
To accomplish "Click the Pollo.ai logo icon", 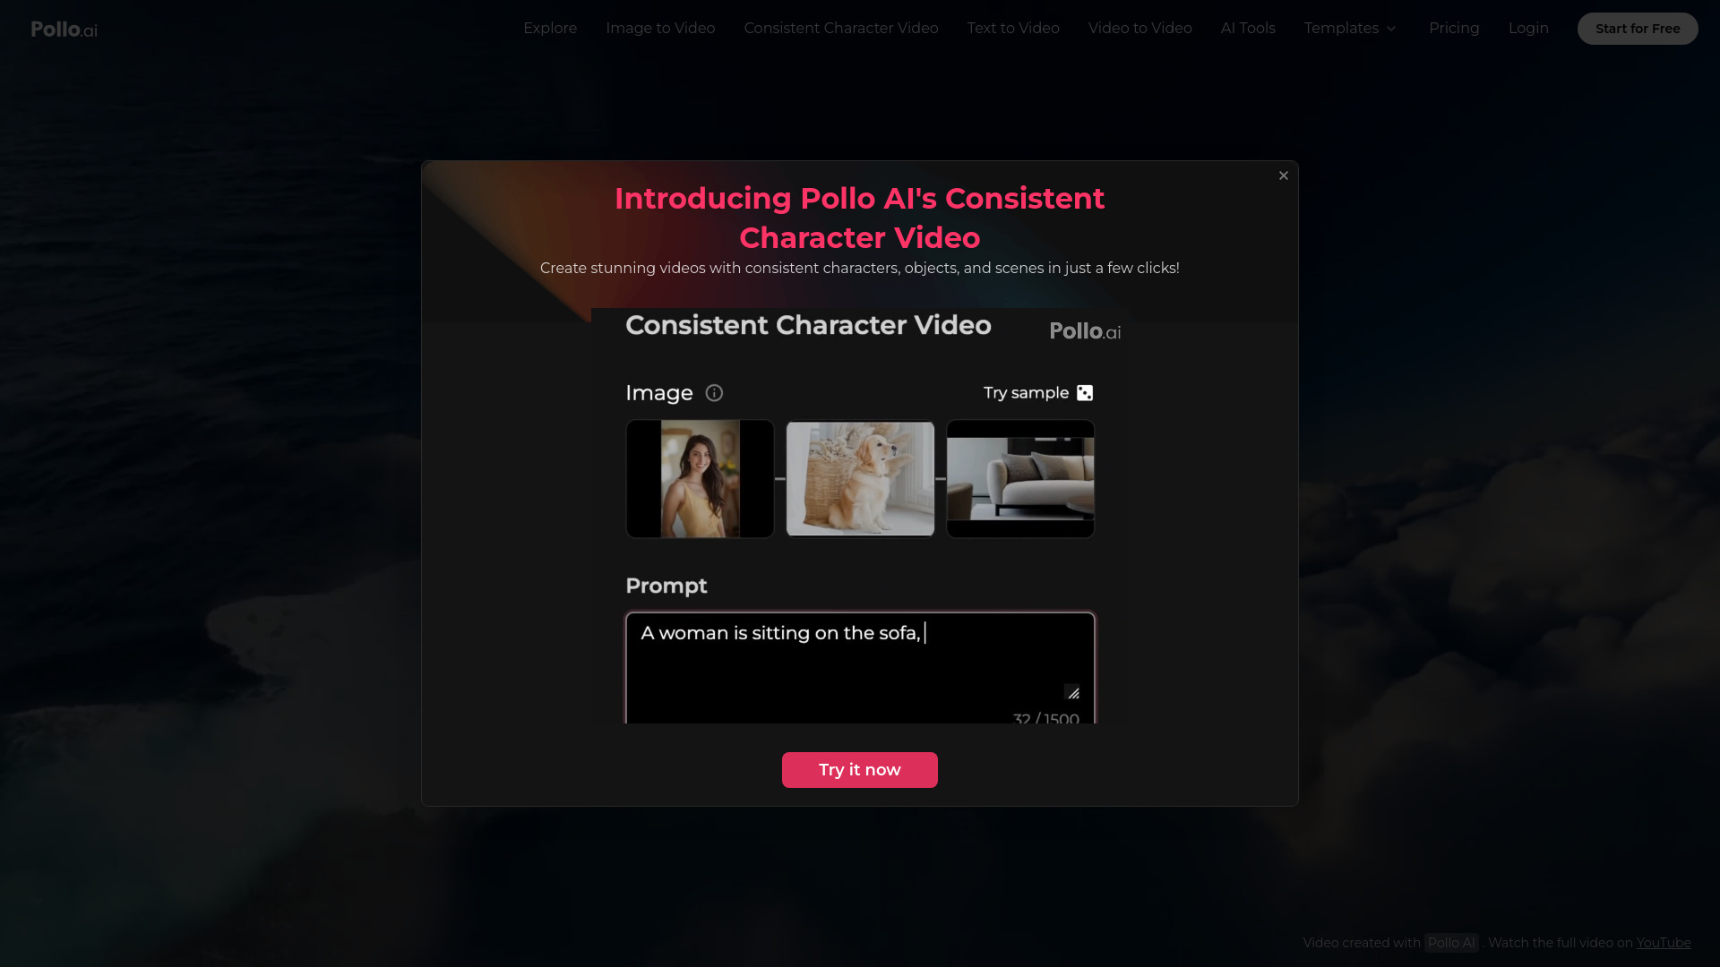I will click(x=64, y=29).
